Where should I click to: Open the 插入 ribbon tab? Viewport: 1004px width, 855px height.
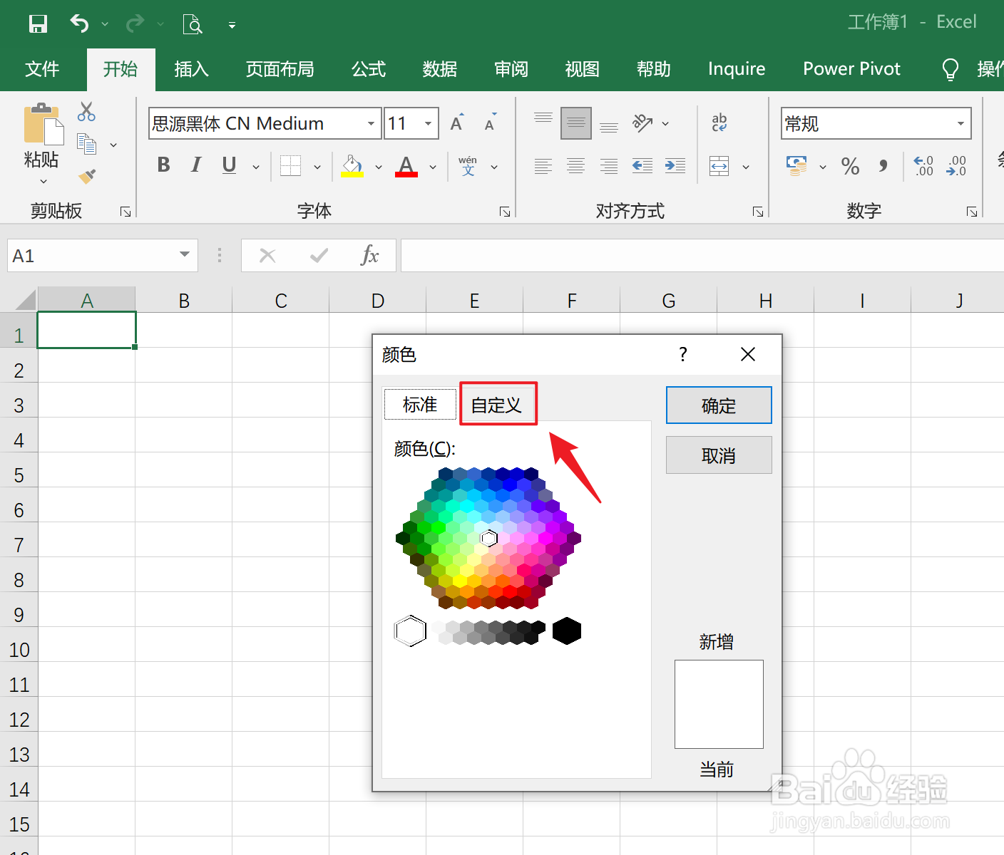(191, 69)
